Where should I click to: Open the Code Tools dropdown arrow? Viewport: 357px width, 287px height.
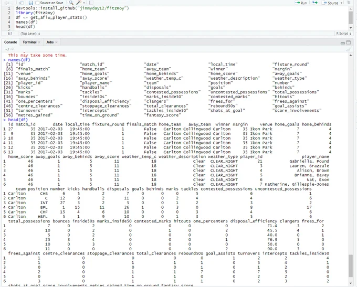point(84,3)
